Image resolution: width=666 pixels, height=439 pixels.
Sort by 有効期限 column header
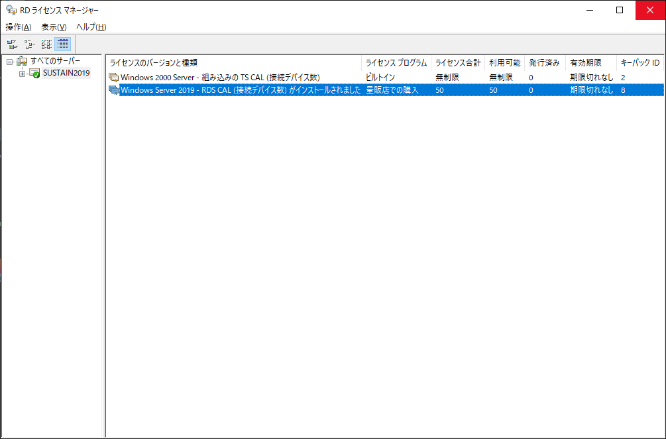(591, 63)
